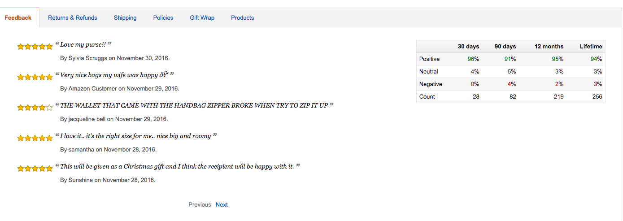
Task: View the Products tab
Action: (242, 17)
